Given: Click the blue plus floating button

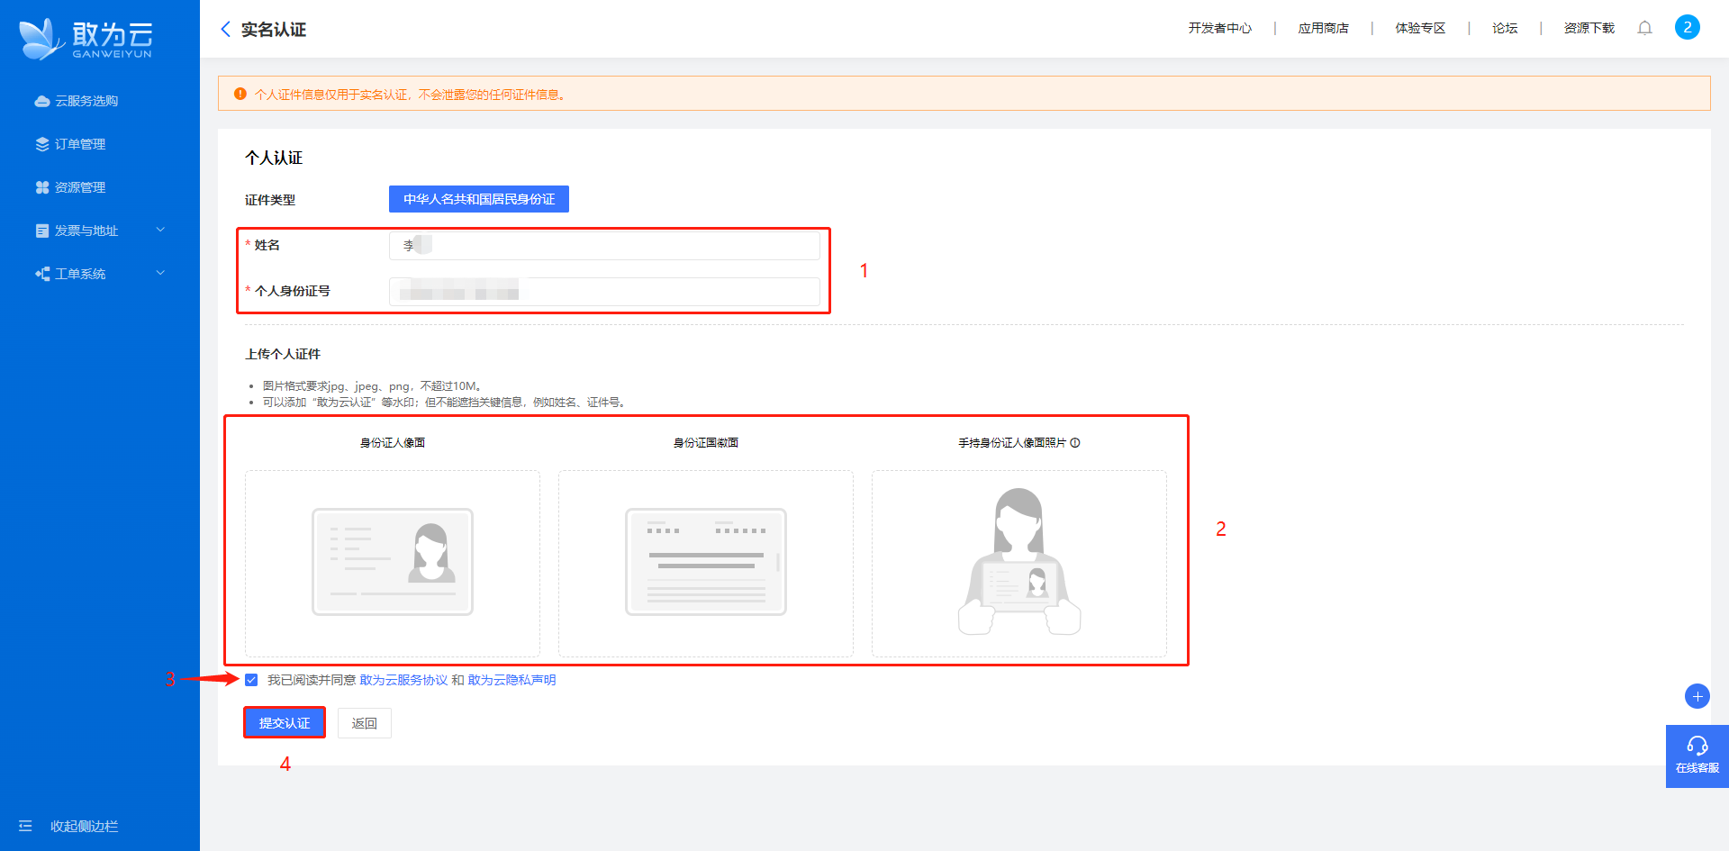Looking at the screenshot, I should pyautogui.click(x=1697, y=696).
